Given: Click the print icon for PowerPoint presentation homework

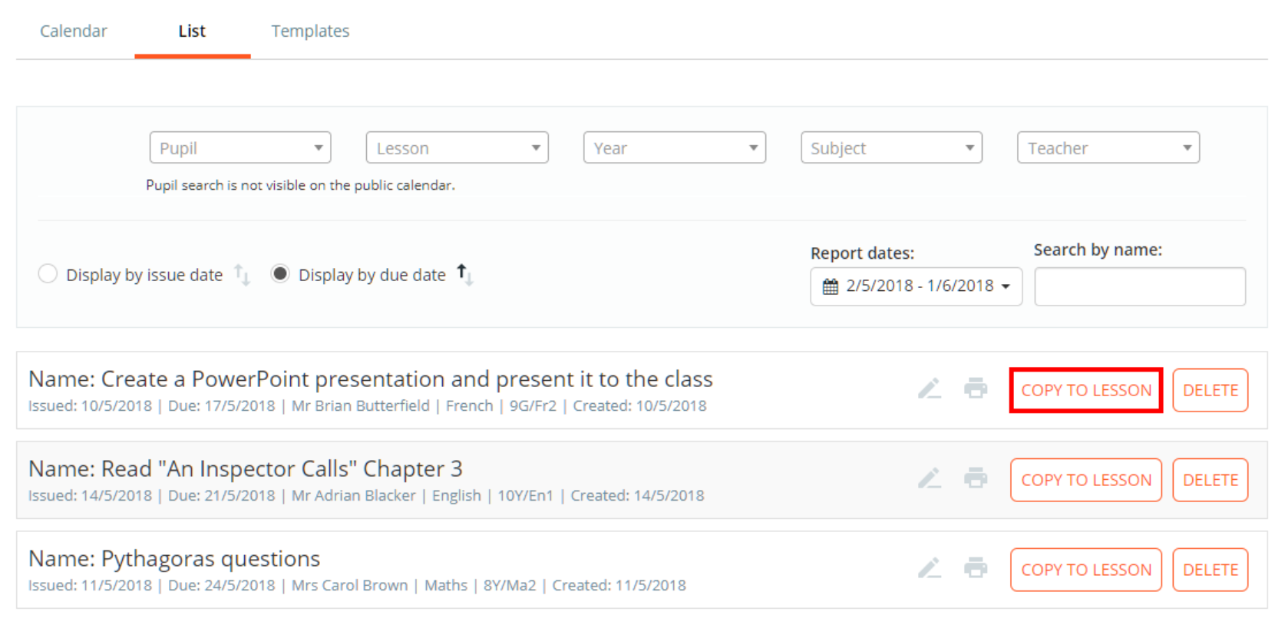Looking at the screenshot, I should click(976, 389).
